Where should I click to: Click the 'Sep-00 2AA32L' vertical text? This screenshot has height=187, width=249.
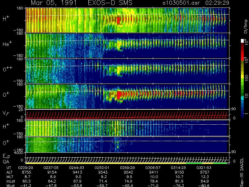tap(242, 173)
